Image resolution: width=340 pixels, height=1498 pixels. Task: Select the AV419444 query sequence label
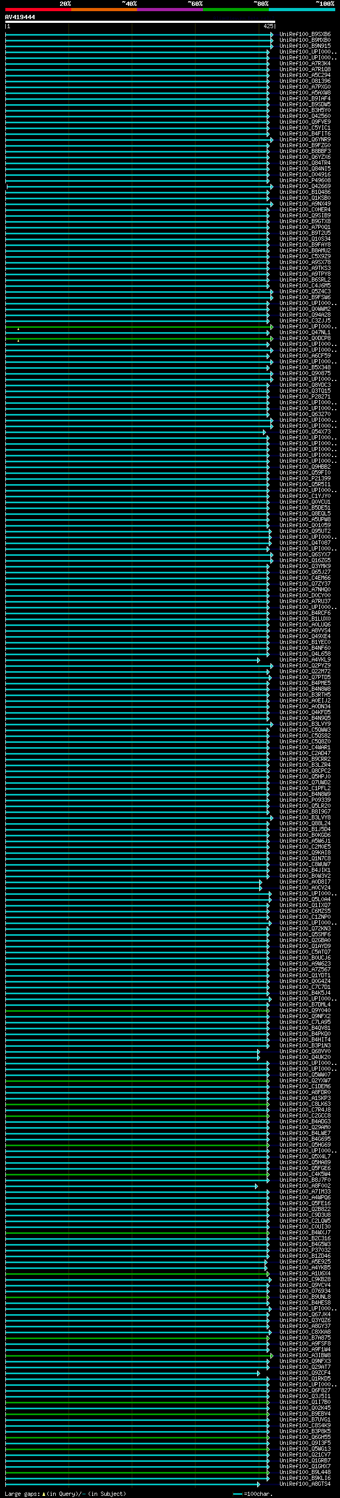pyautogui.click(x=20, y=18)
